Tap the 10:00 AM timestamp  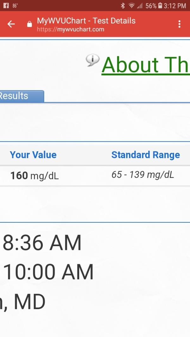coord(48,272)
